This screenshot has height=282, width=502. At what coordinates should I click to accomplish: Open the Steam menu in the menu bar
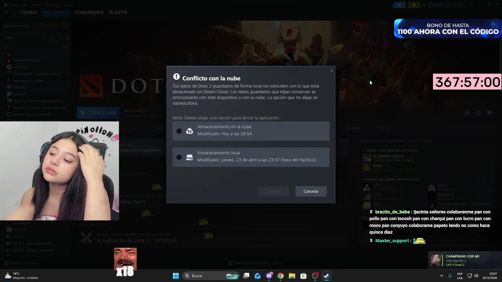pyautogui.click(x=13, y=5)
